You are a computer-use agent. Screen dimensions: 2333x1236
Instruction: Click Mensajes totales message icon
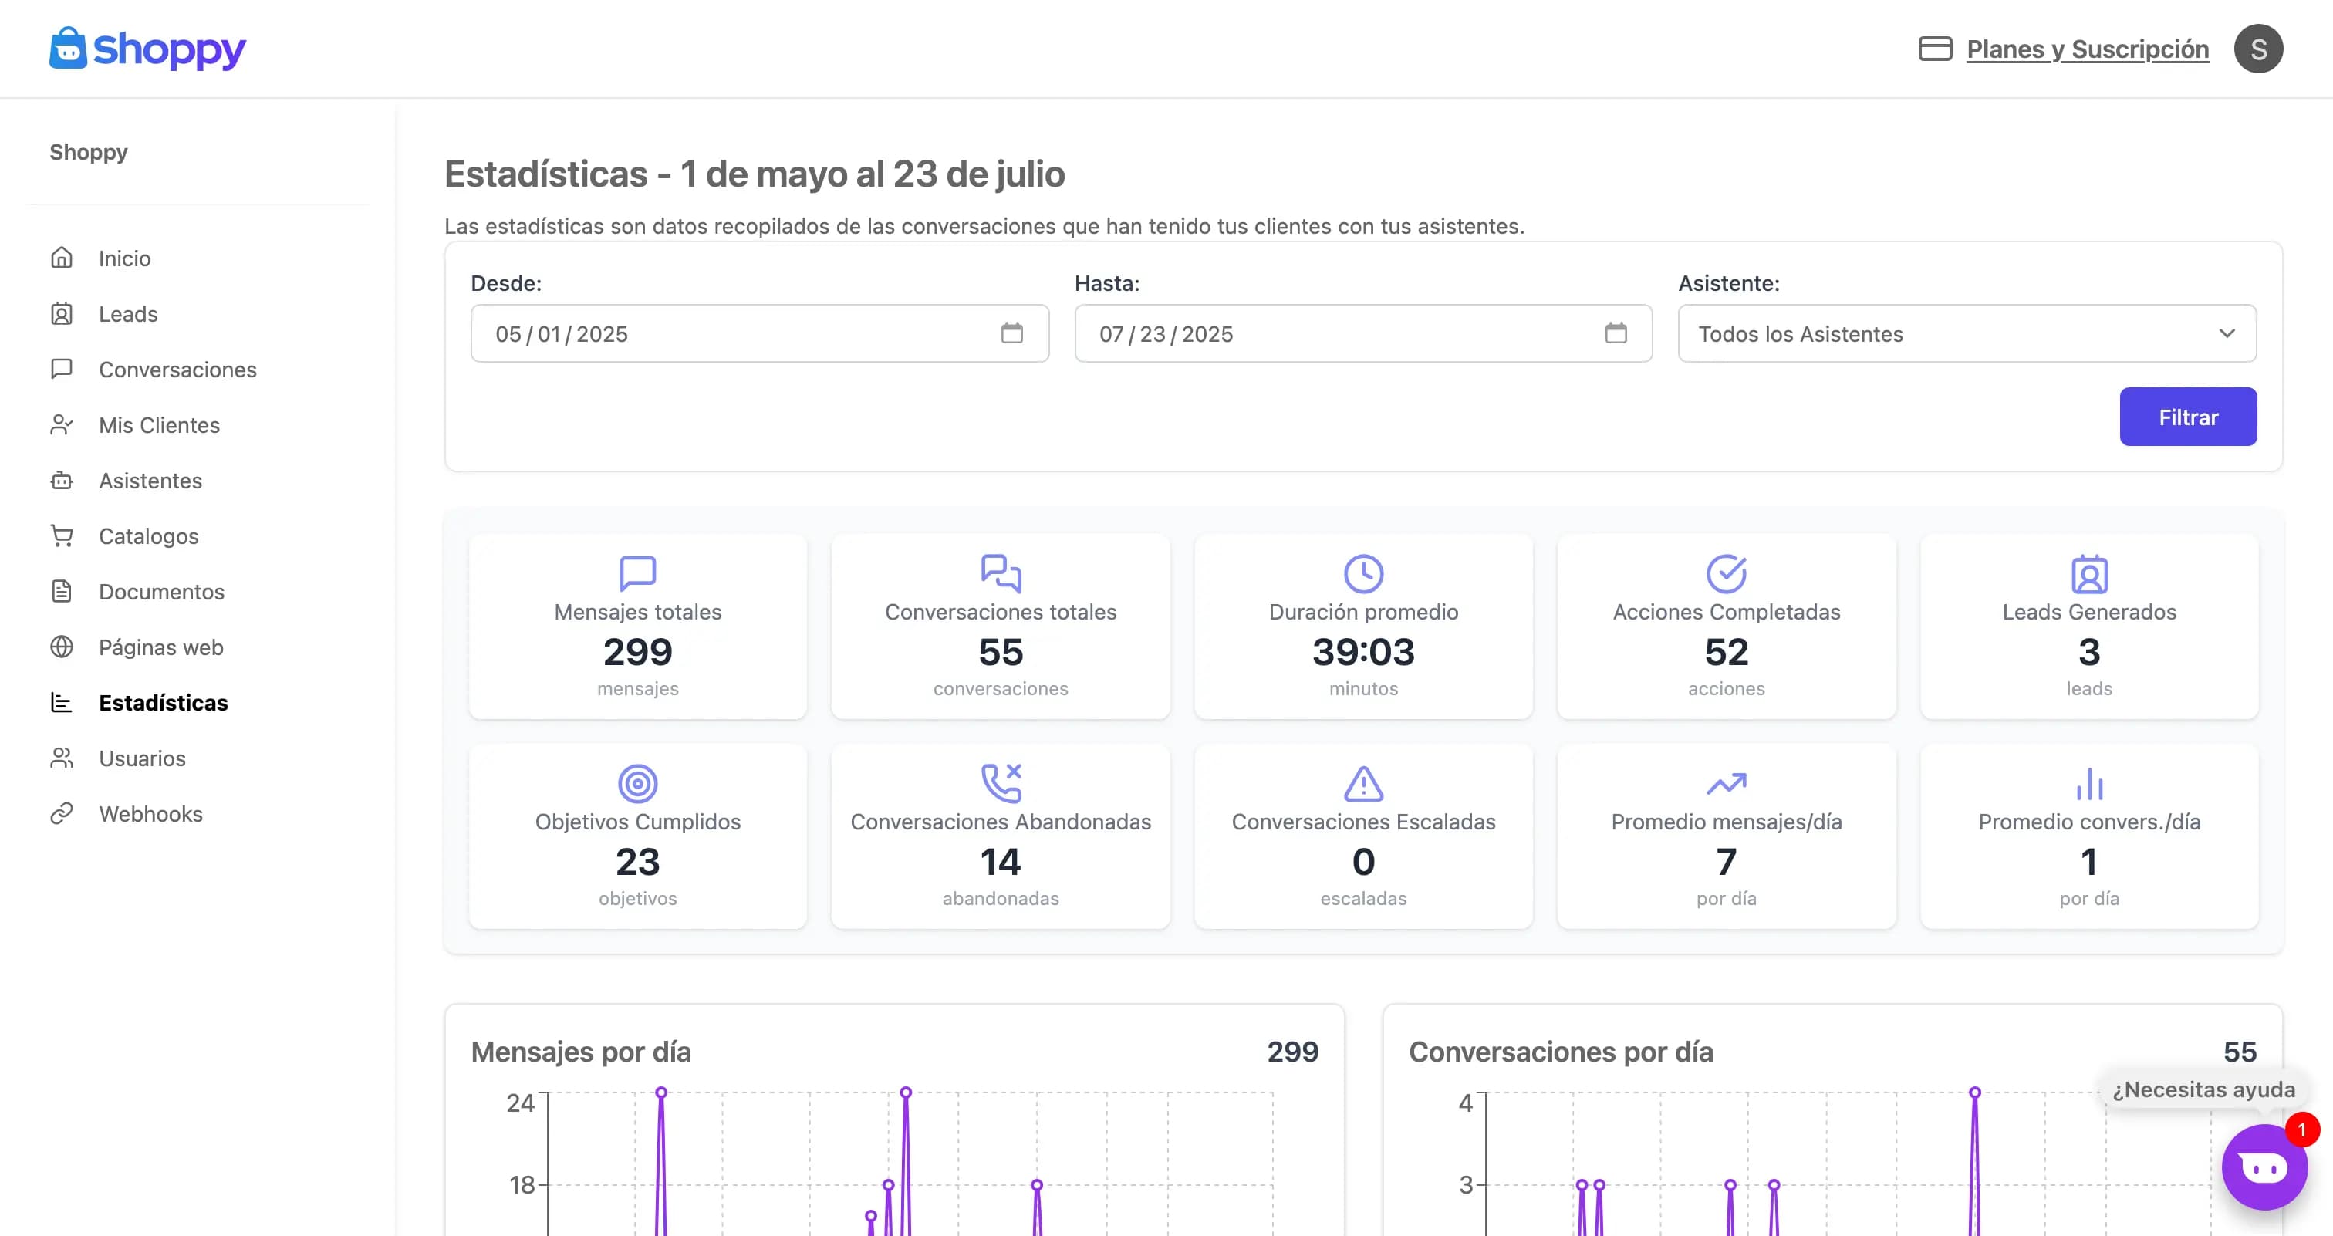click(x=637, y=573)
